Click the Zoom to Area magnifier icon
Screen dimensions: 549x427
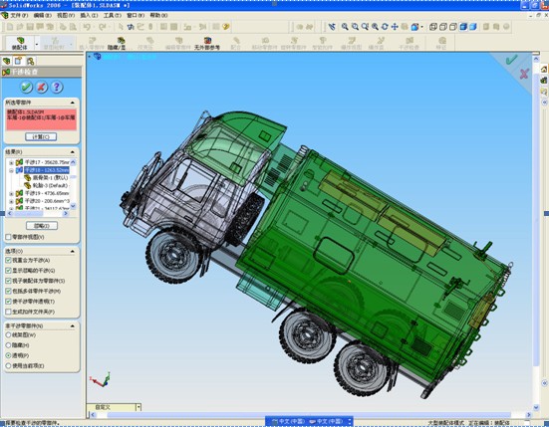coord(355,27)
